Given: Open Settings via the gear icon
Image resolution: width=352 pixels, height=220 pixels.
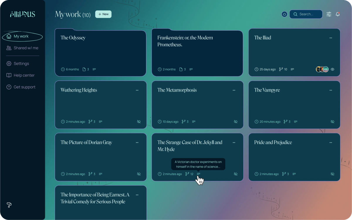Looking at the screenshot, I should pos(21,63).
